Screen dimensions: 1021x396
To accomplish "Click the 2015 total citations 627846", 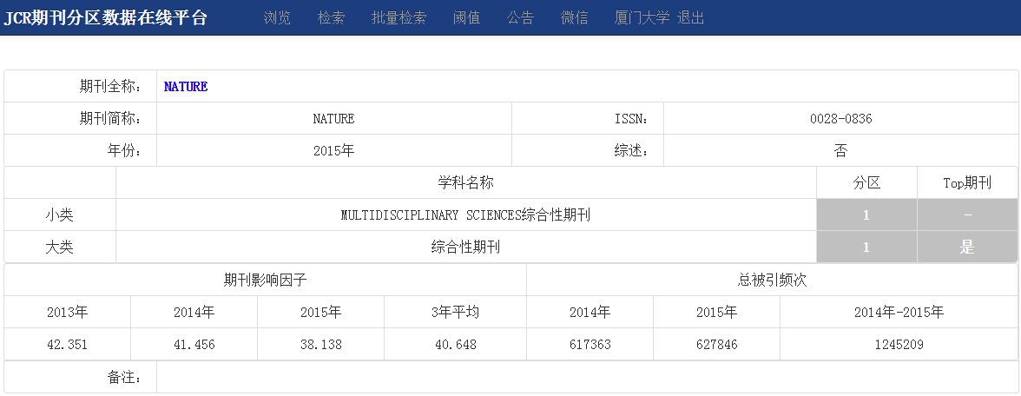I will tap(716, 345).
